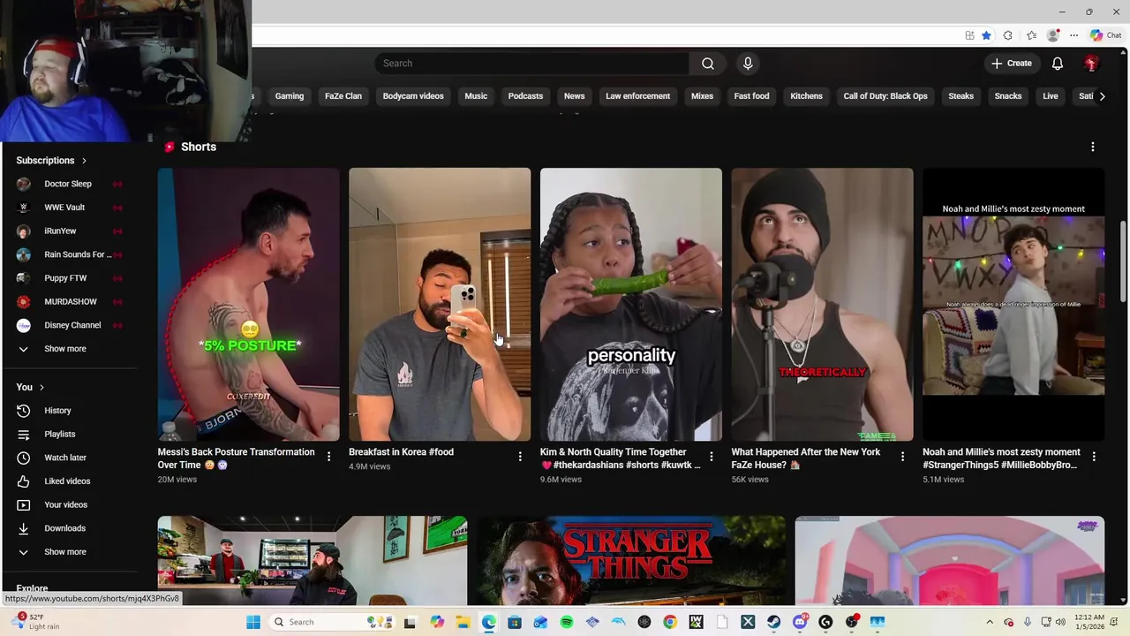The width and height of the screenshot is (1130, 636).
Task: Open options menu for Messi posture short
Action: coord(328,457)
